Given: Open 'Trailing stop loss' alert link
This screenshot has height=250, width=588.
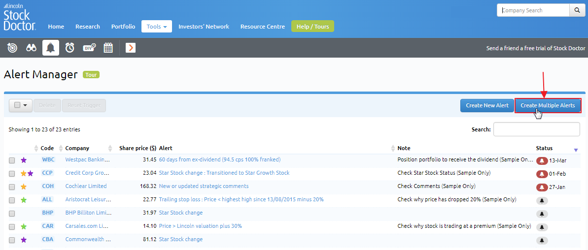Looking at the screenshot, I should pyautogui.click(x=241, y=200).
